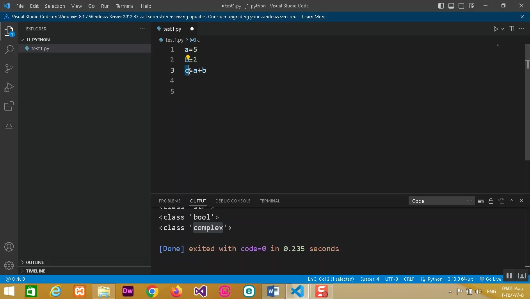Expand the TIMELINE section

[x=36, y=271]
